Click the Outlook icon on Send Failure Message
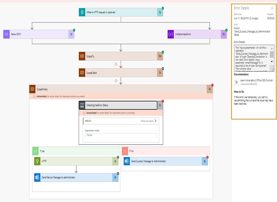The height and width of the screenshot is (202, 277). click(37, 178)
